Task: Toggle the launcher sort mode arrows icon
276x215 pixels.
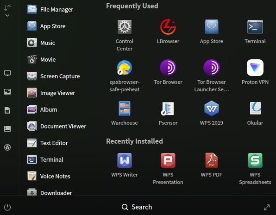Action: point(7,8)
